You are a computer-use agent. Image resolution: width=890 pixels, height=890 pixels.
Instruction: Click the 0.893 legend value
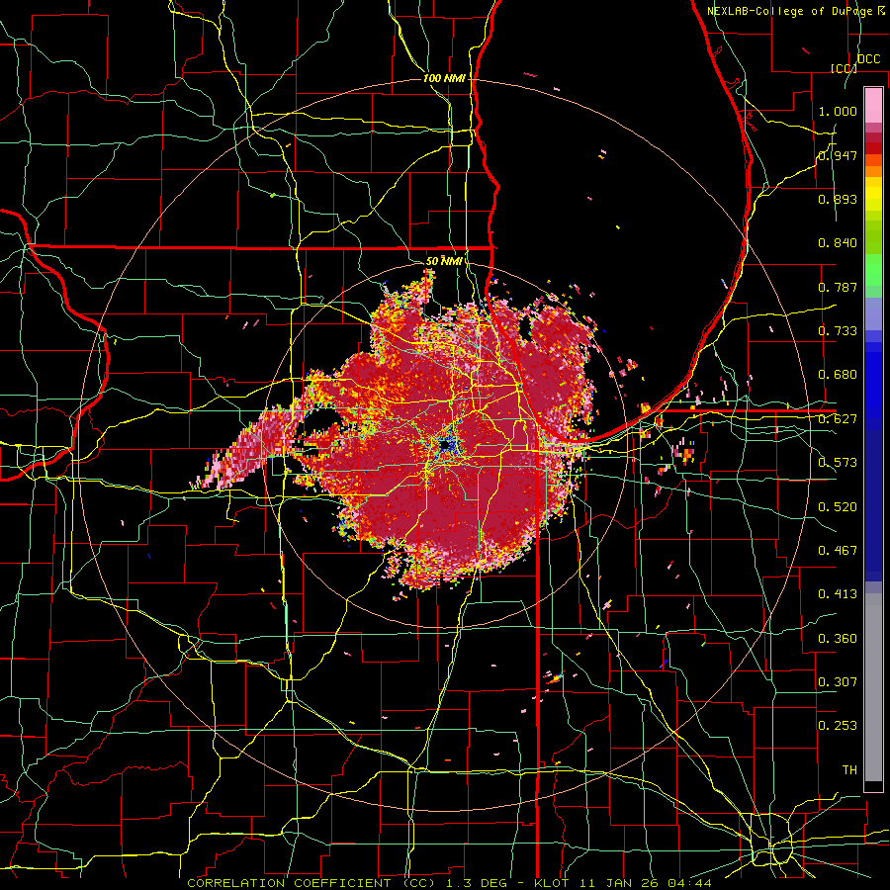838,199
